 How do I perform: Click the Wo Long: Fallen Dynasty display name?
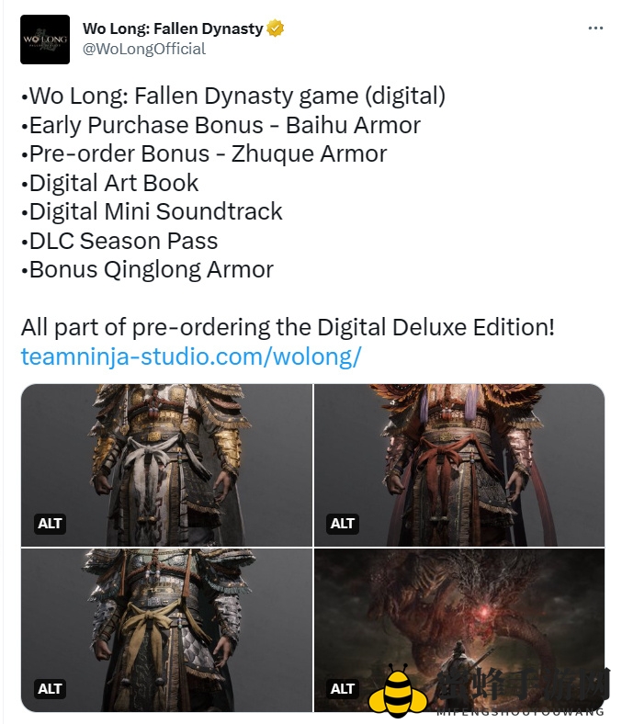[x=173, y=28]
